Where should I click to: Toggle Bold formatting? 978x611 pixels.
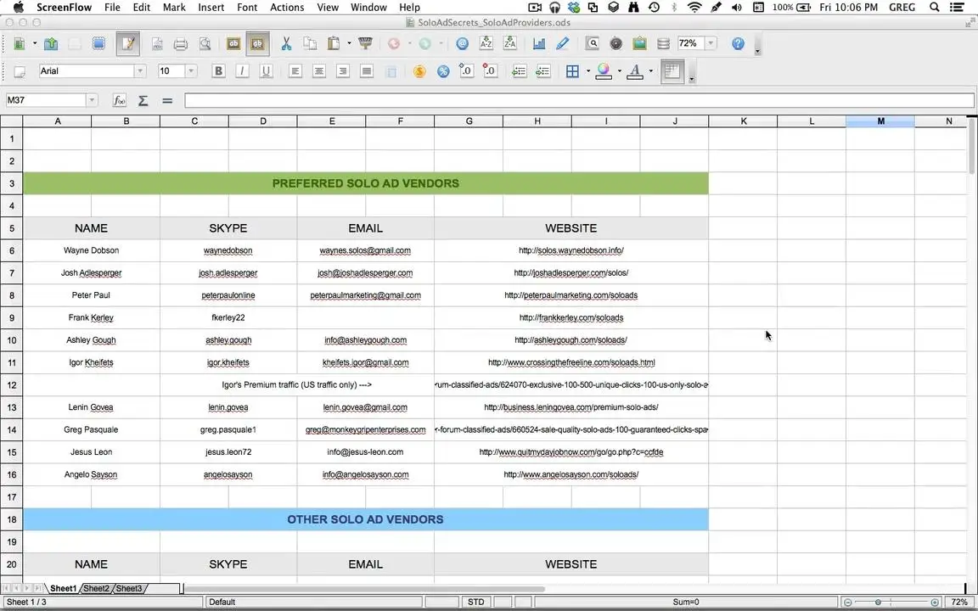pos(218,71)
